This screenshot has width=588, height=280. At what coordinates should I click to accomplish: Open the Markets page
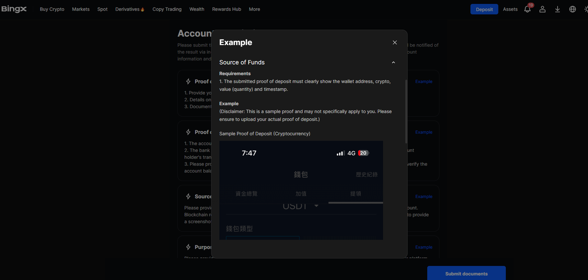[81, 9]
